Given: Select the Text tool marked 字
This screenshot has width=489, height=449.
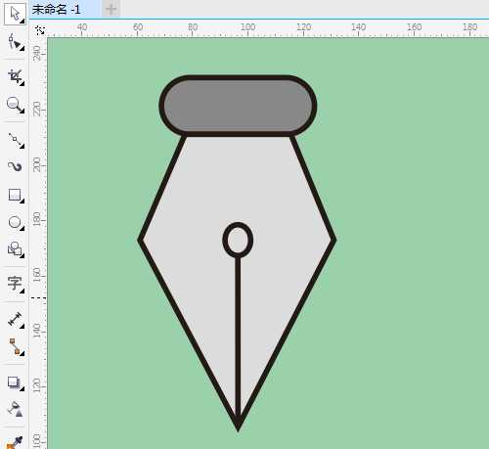Looking at the screenshot, I should 15,284.
